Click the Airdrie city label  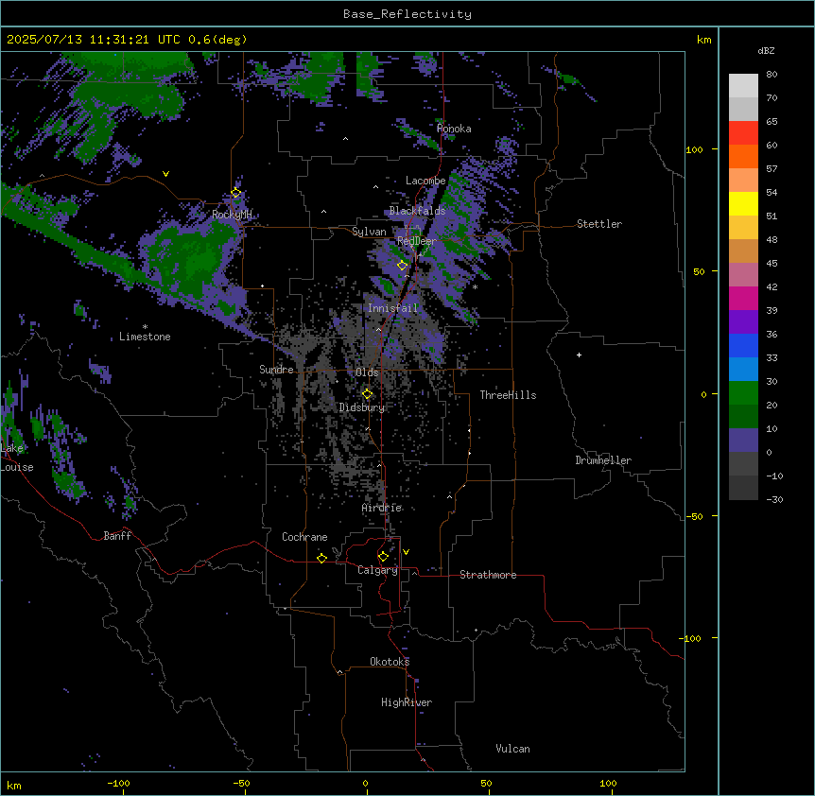[x=382, y=508]
